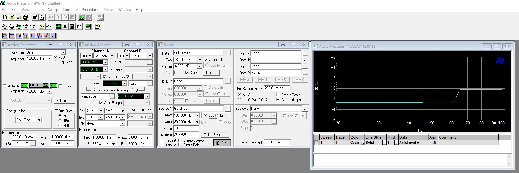
Task: Open the Procedure Editor notepad icon
Action: coord(98,27)
